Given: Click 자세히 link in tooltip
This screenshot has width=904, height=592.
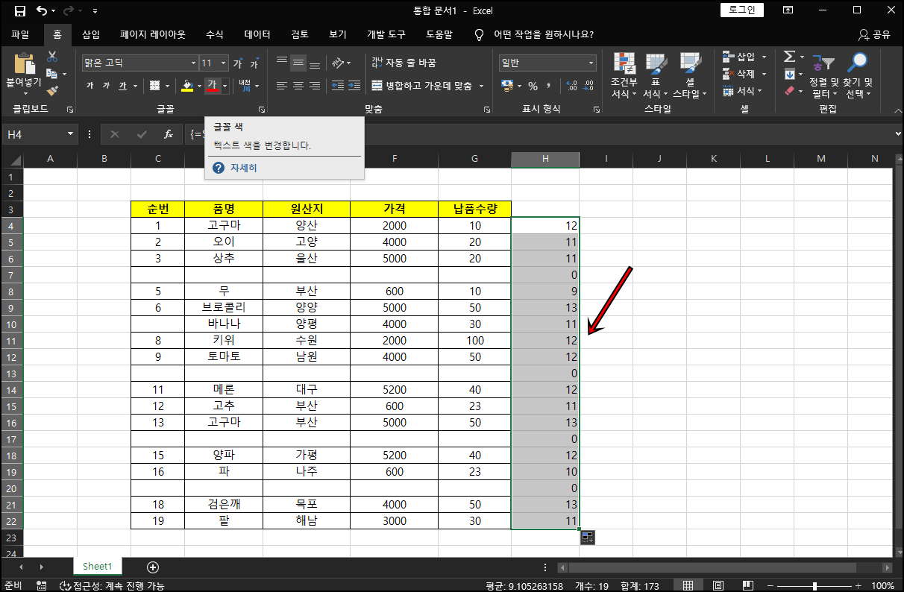Looking at the screenshot, I should [243, 168].
